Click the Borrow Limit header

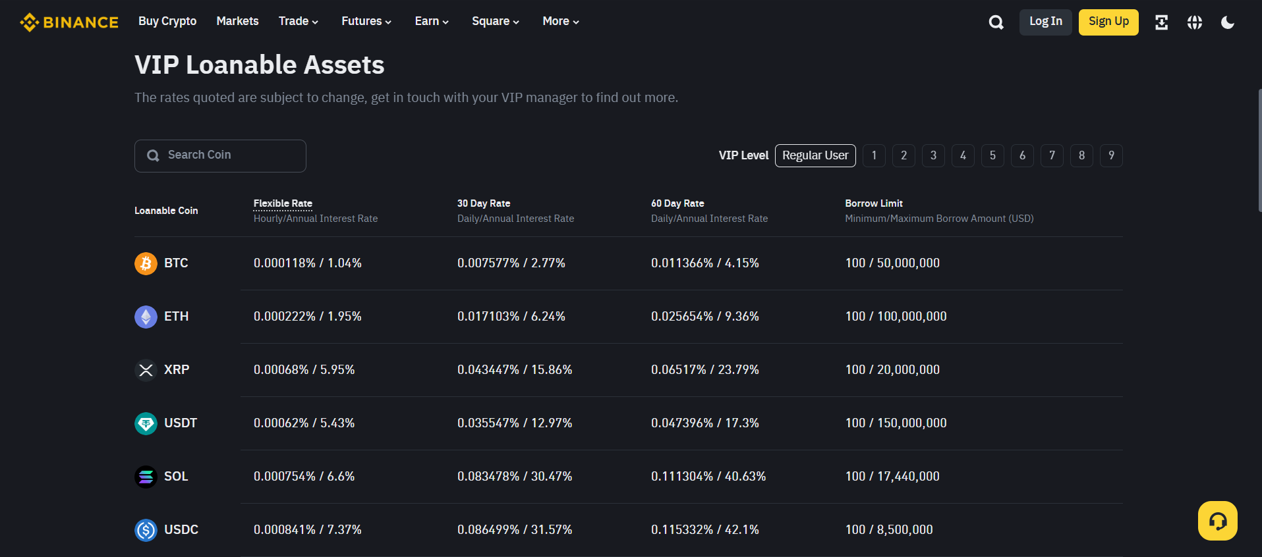click(x=874, y=203)
